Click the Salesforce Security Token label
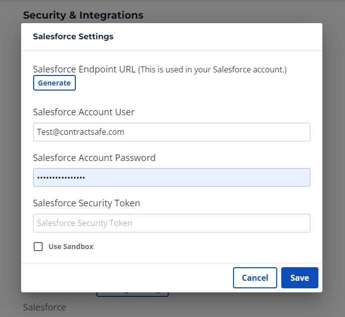345x317 pixels. coord(86,203)
